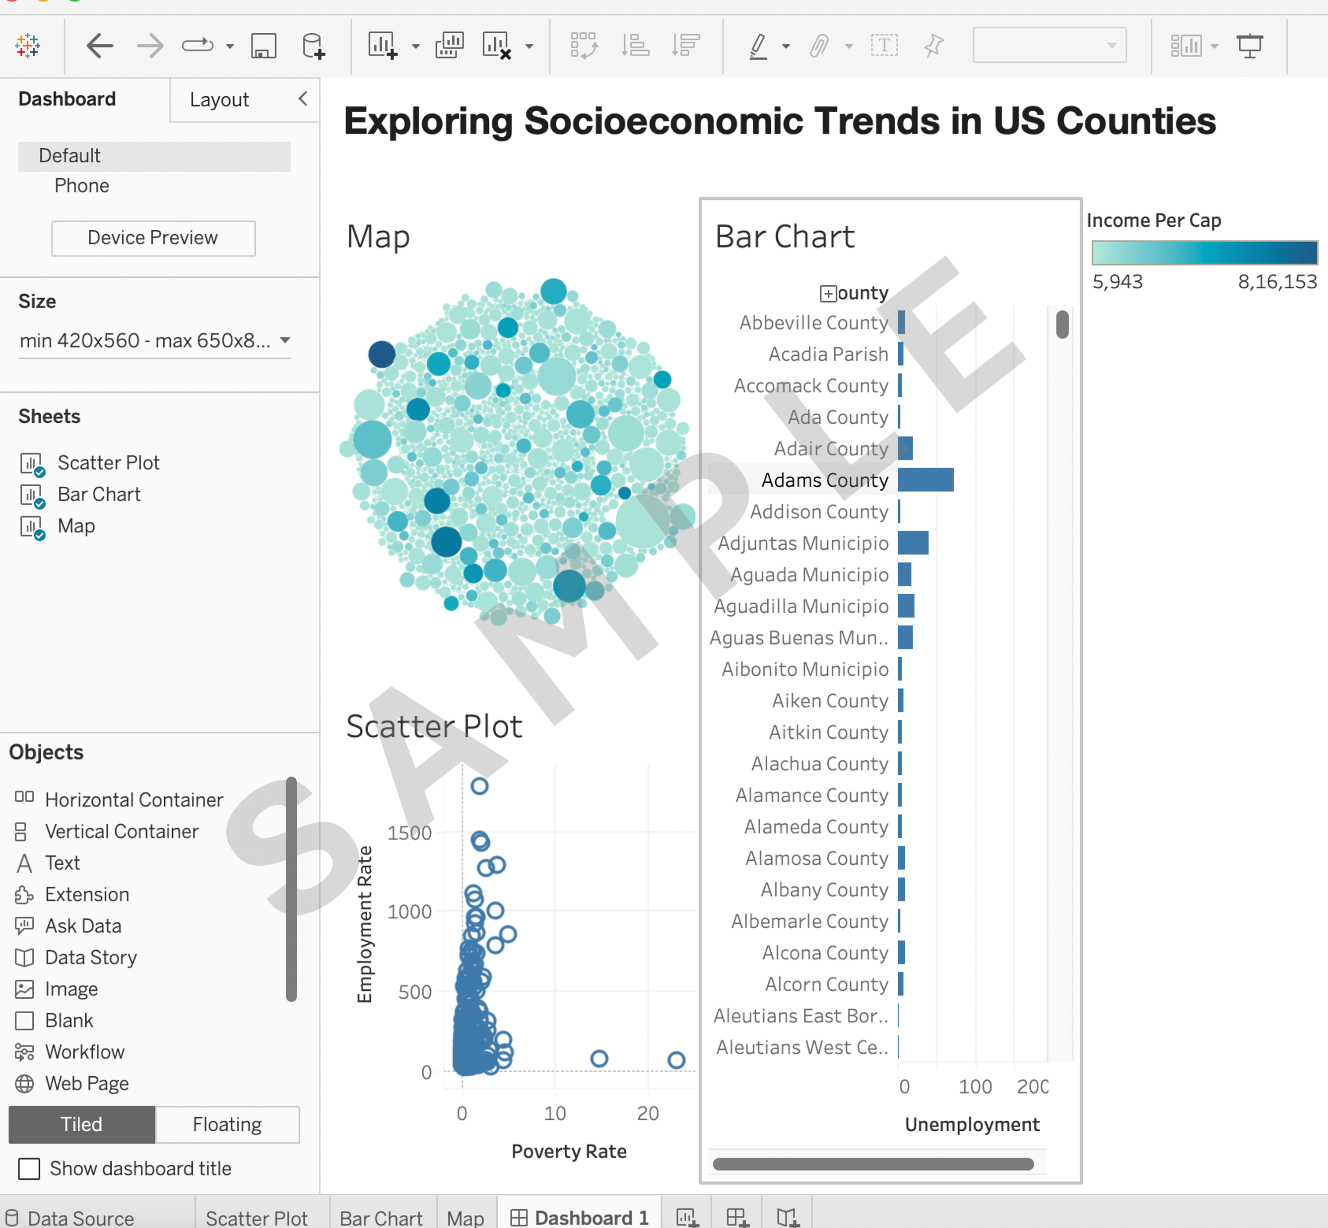Viewport: 1328px width, 1228px height.
Task: Enable Show dashboard title checkbox
Action: (29, 1168)
